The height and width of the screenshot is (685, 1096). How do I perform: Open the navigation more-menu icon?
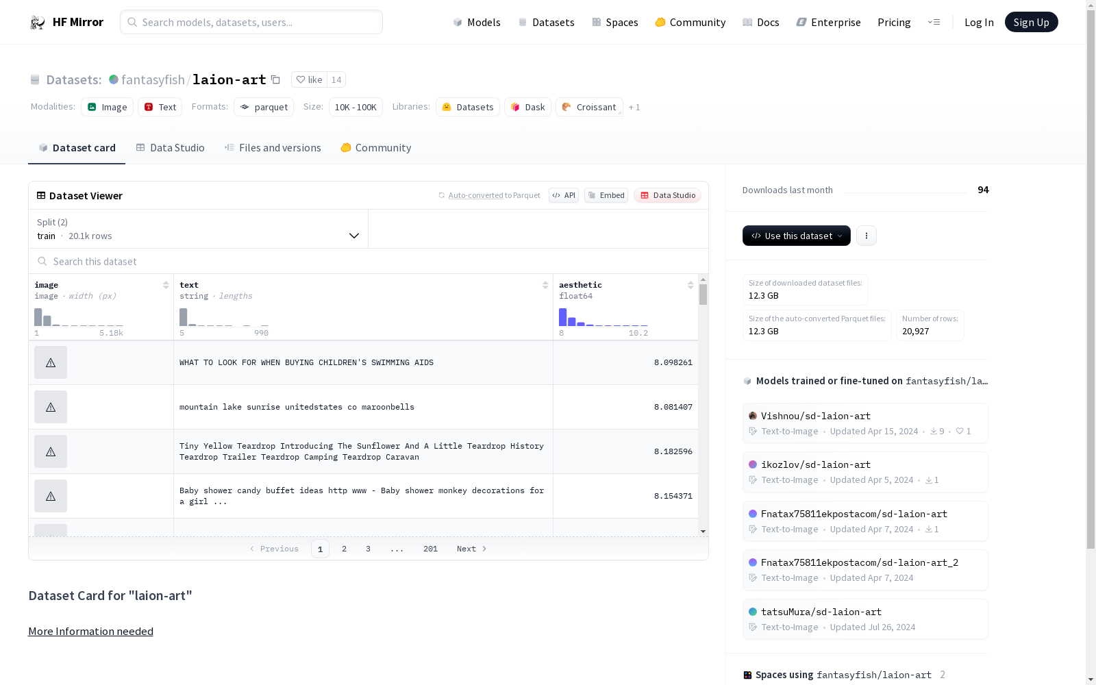934,22
